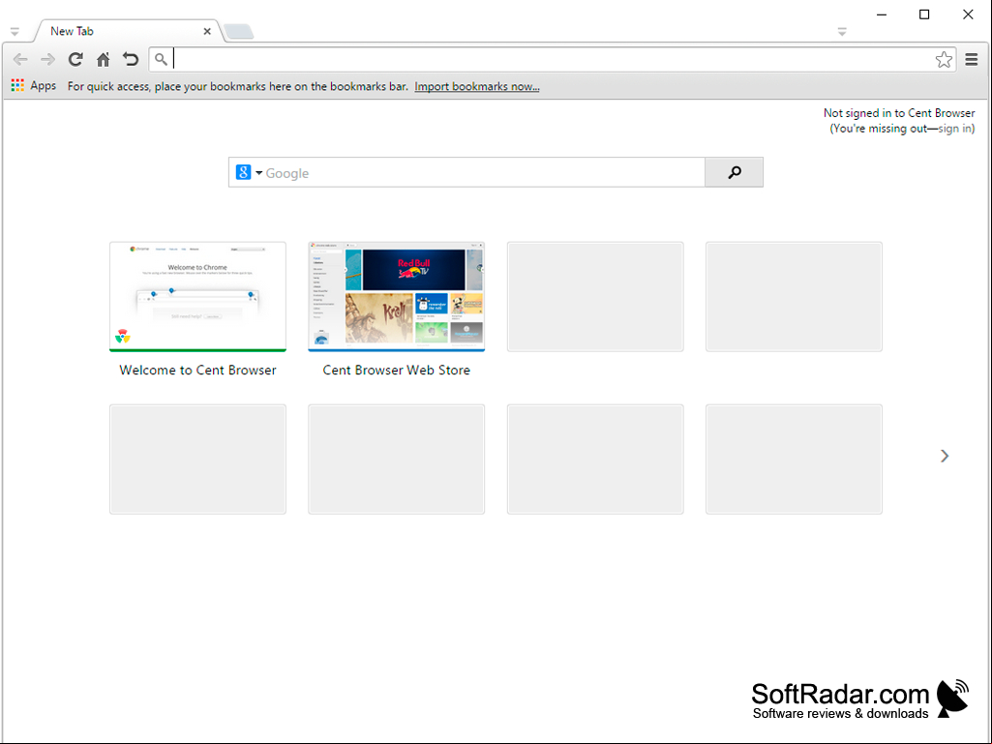Maximize the browser window
The height and width of the screenshot is (744, 992).
[924, 15]
